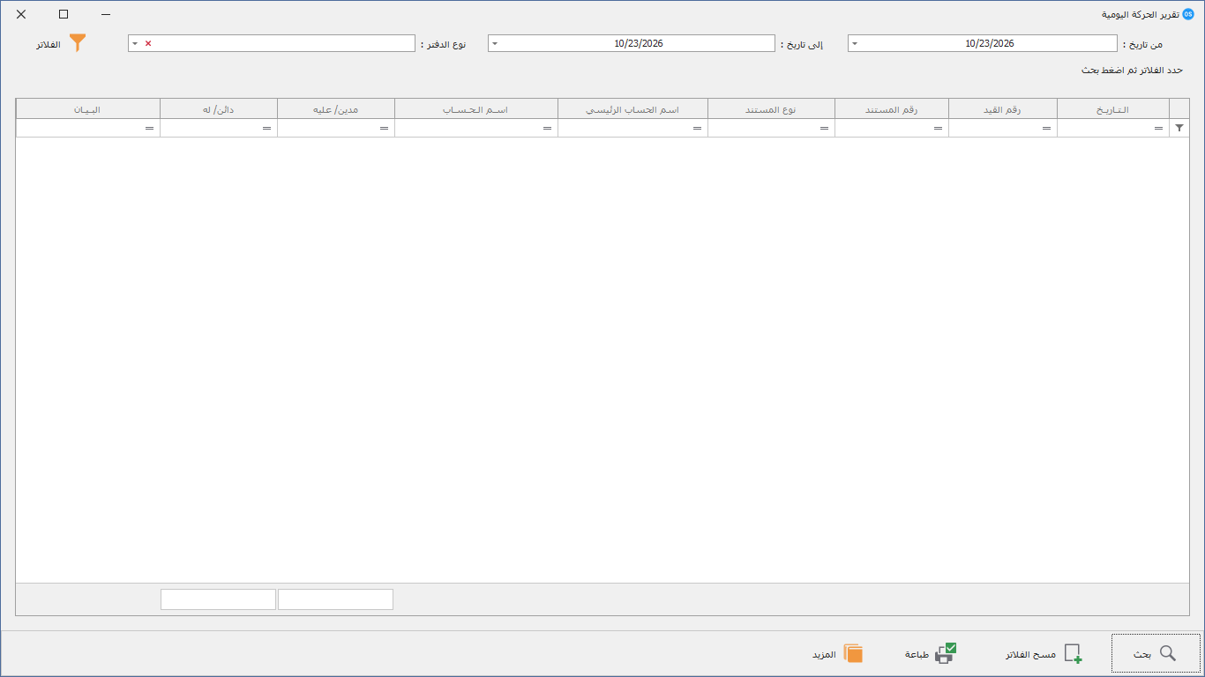Open filter operator for نوع المستند column

click(x=824, y=129)
